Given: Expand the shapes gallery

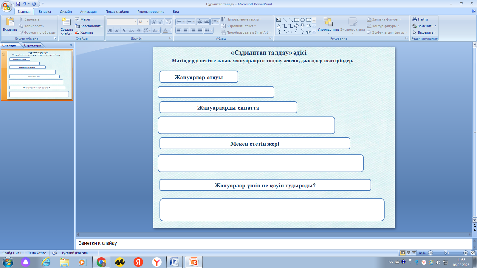Looking at the screenshot, I should coord(314,32).
